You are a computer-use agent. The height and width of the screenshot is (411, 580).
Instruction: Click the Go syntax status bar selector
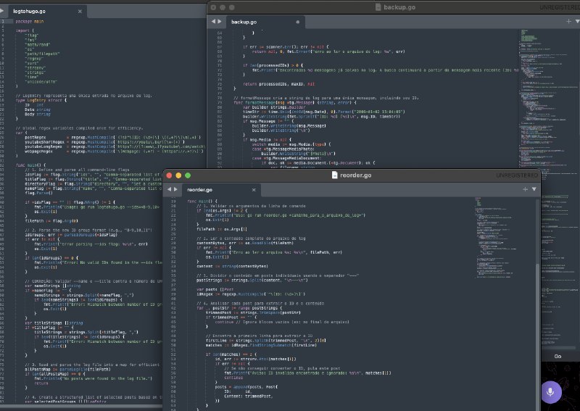(x=557, y=357)
